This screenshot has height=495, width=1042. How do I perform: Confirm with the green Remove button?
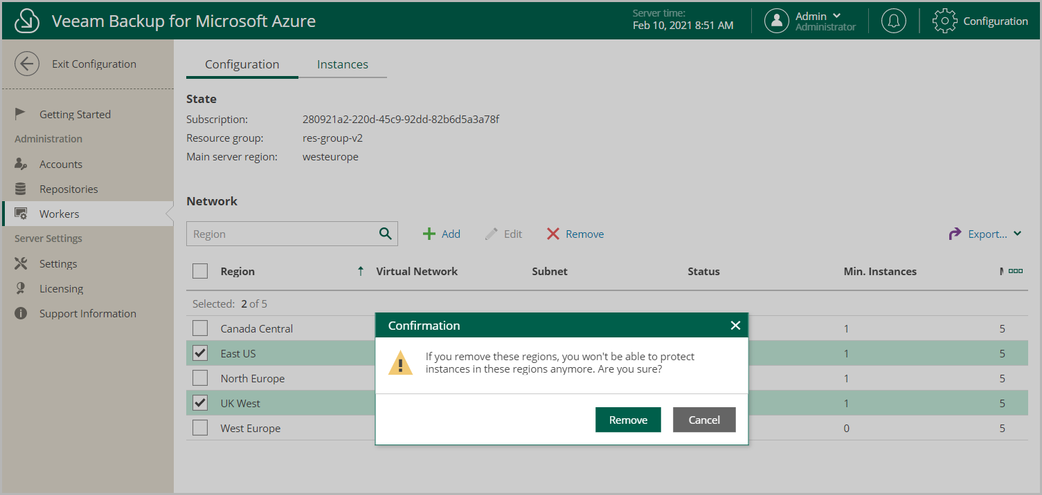pyautogui.click(x=628, y=420)
